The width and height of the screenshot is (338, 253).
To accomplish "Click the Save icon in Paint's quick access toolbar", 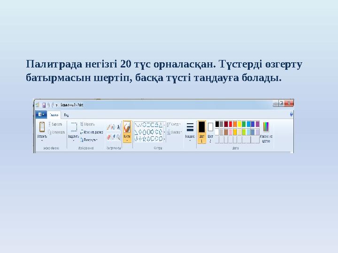I will coord(44,105).
